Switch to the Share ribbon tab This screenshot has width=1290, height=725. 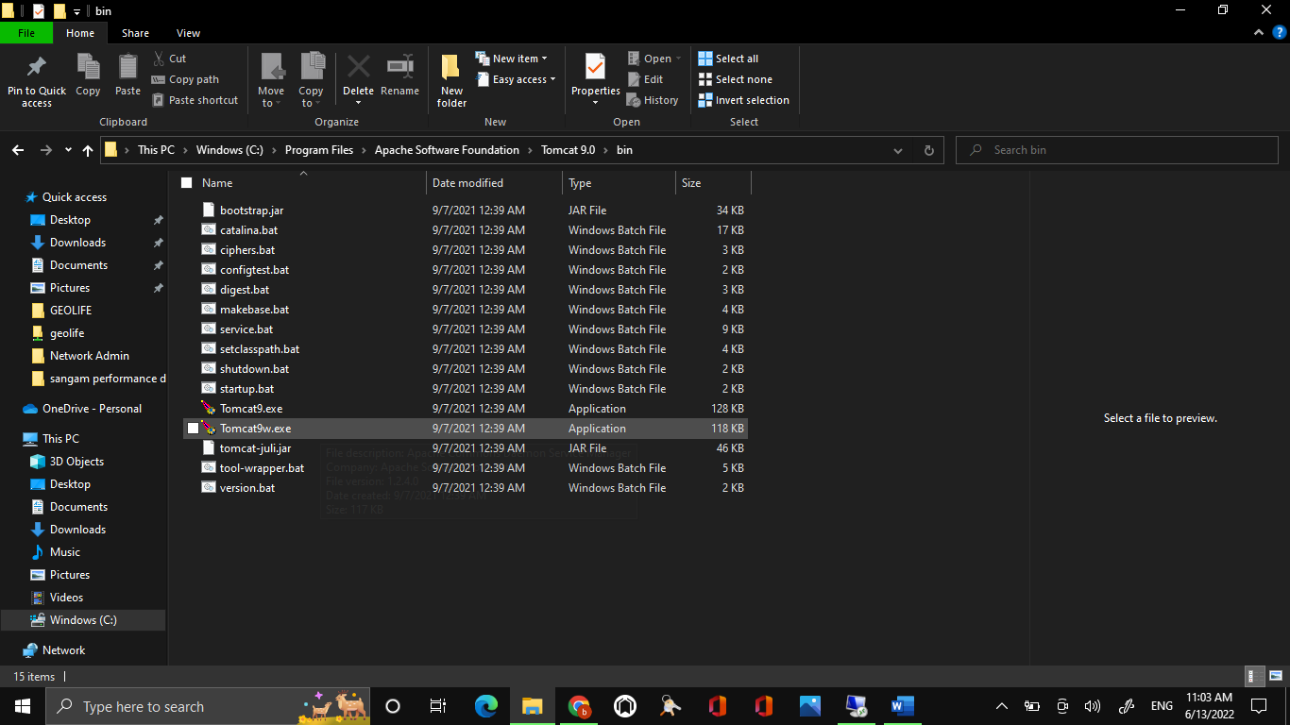(x=135, y=33)
